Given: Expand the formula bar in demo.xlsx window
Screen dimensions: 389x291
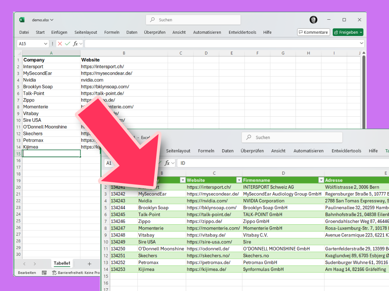Looking at the screenshot, I should 362,43.
